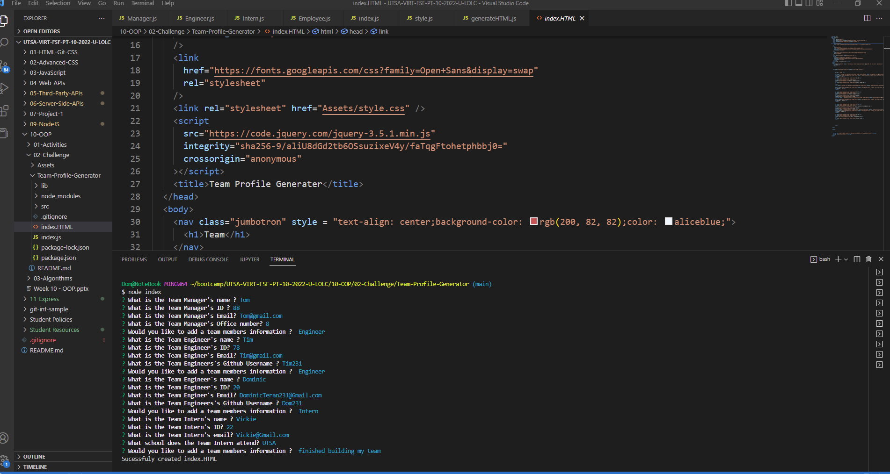Click the rgb(200, 82, 82) color swatch

point(533,222)
